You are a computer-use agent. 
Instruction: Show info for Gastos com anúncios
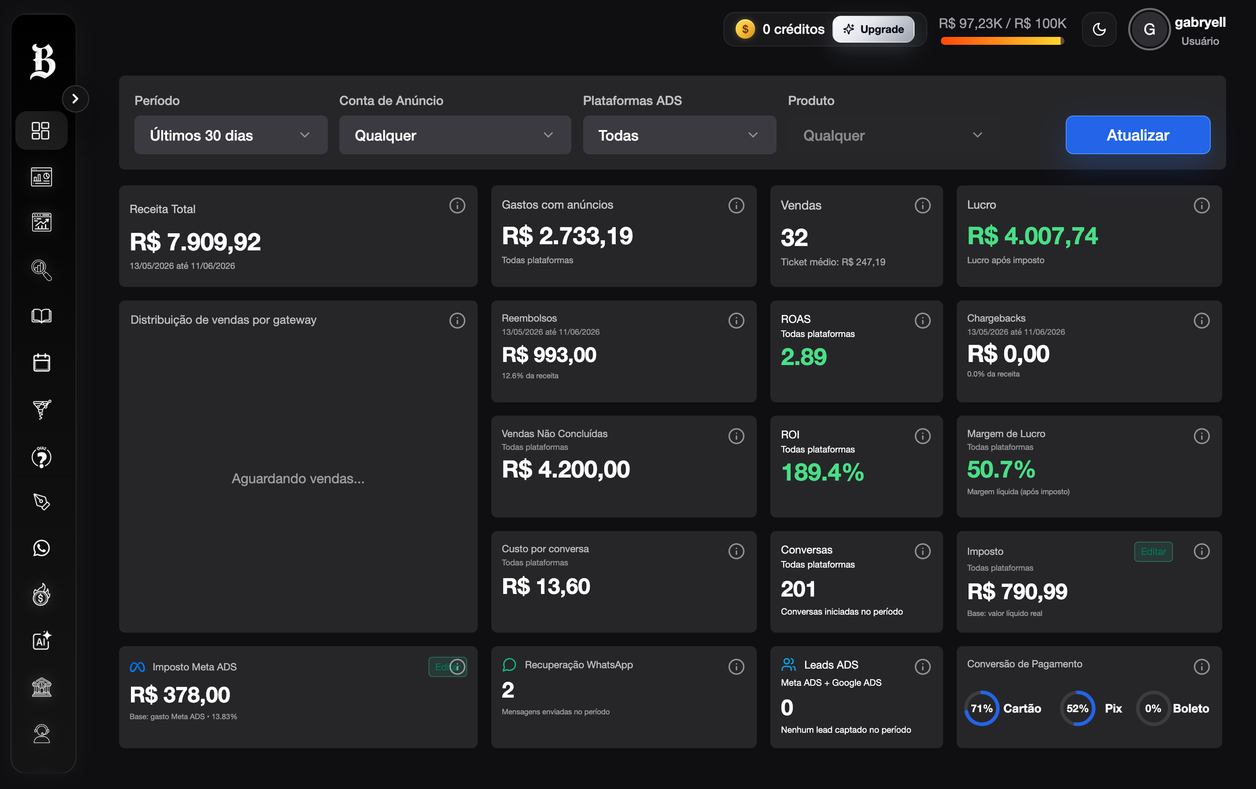coord(736,206)
